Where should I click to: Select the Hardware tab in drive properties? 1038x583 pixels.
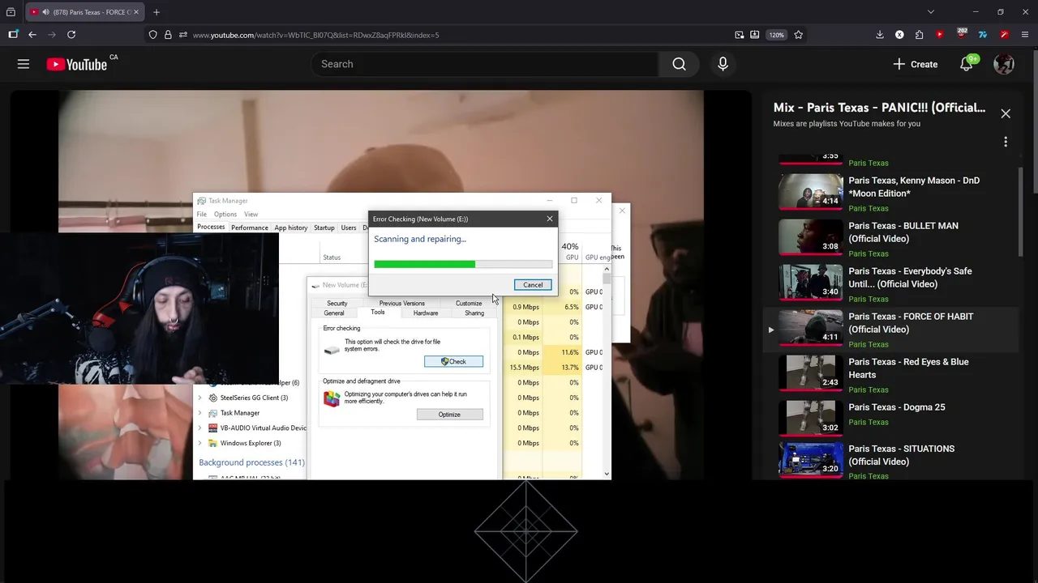tap(426, 313)
